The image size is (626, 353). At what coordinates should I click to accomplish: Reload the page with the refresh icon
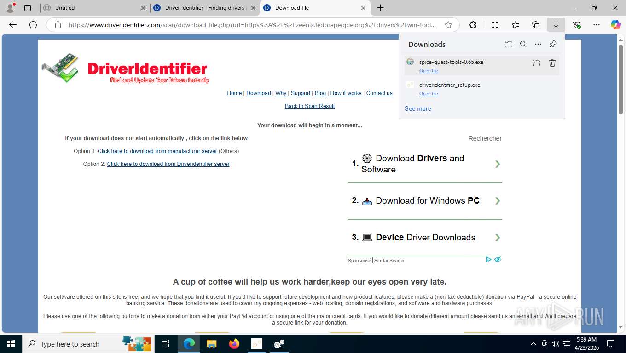click(33, 25)
